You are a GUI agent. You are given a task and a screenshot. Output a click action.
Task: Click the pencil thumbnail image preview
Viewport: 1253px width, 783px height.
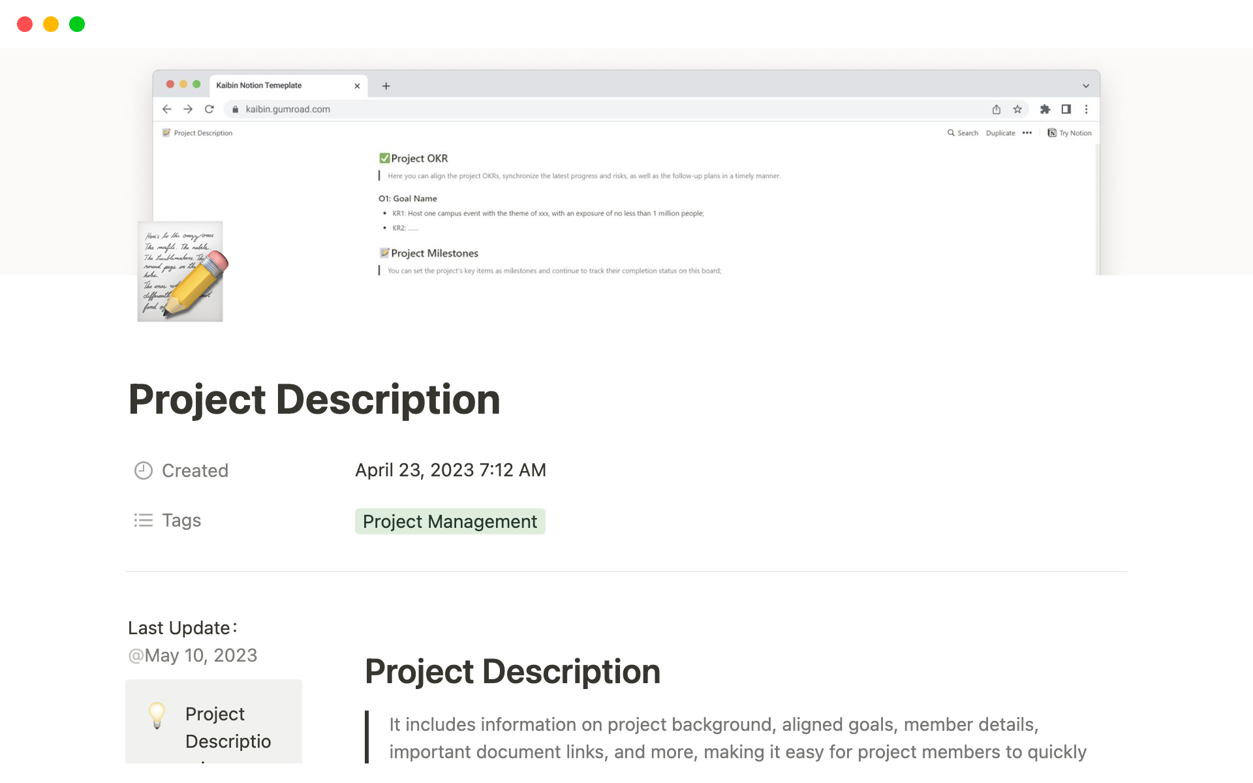[x=180, y=271]
